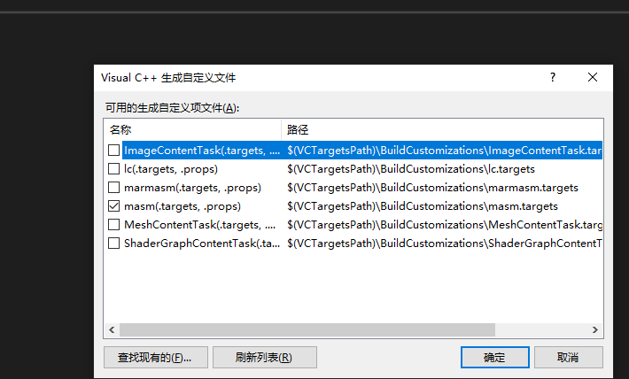
Task: Enable the lc(.targets, .props) checkbox
Action: [114, 169]
